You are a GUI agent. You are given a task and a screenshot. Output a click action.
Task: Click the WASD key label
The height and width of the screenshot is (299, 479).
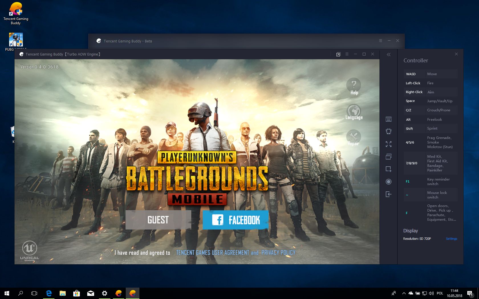[x=411, y=74]
